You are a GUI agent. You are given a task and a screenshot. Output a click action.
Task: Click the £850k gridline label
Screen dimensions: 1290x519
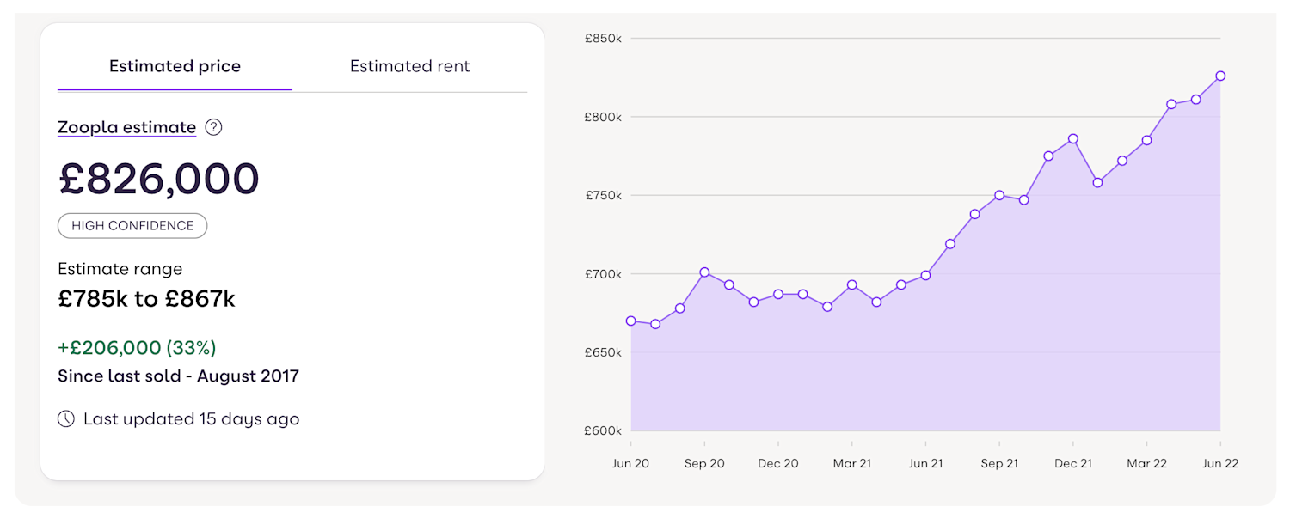coord(601,38)
